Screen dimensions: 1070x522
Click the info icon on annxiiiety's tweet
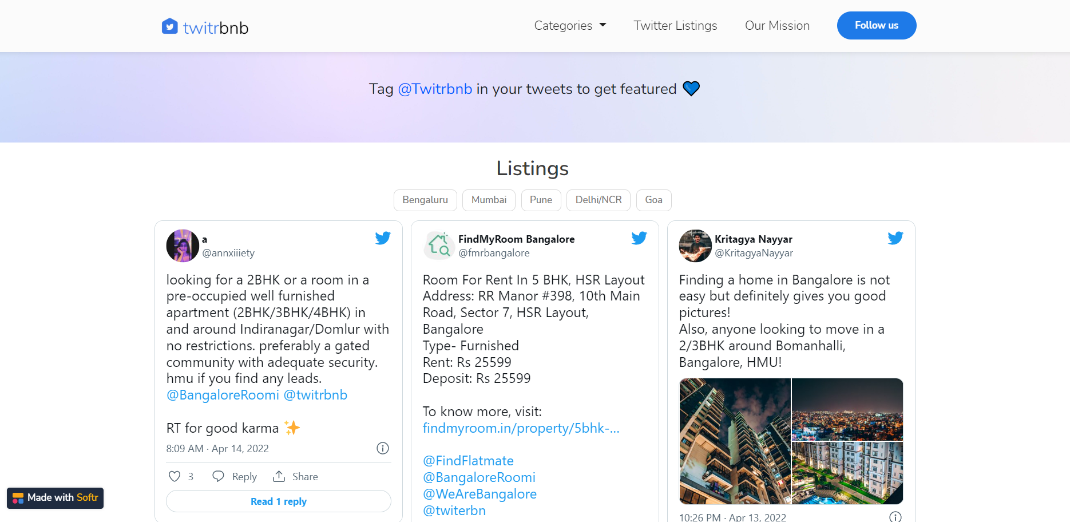(382, 448)
